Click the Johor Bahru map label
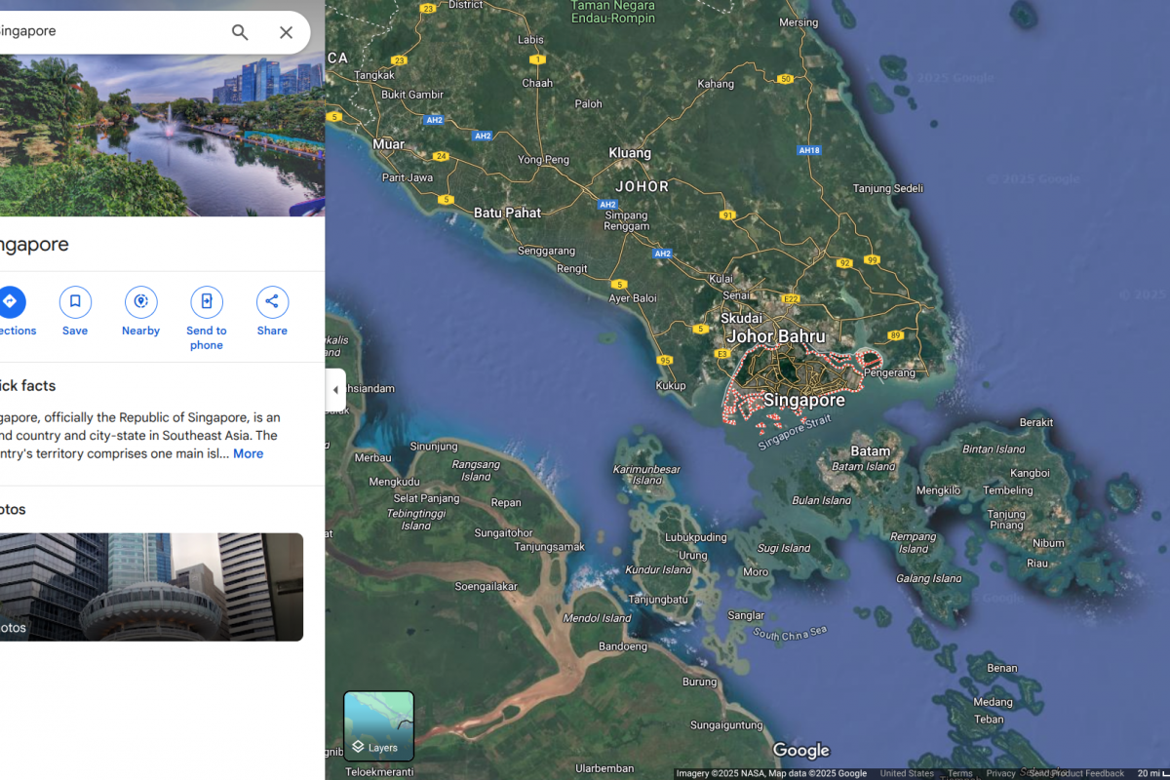This screenshot has height=780, width=1170. pyautogui.click(x=776, y=336)
